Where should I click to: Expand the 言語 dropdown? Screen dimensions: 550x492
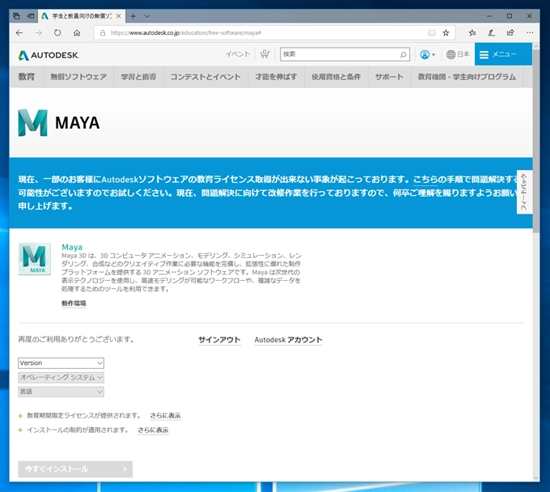pyautogui.click(x=61, y=392)
